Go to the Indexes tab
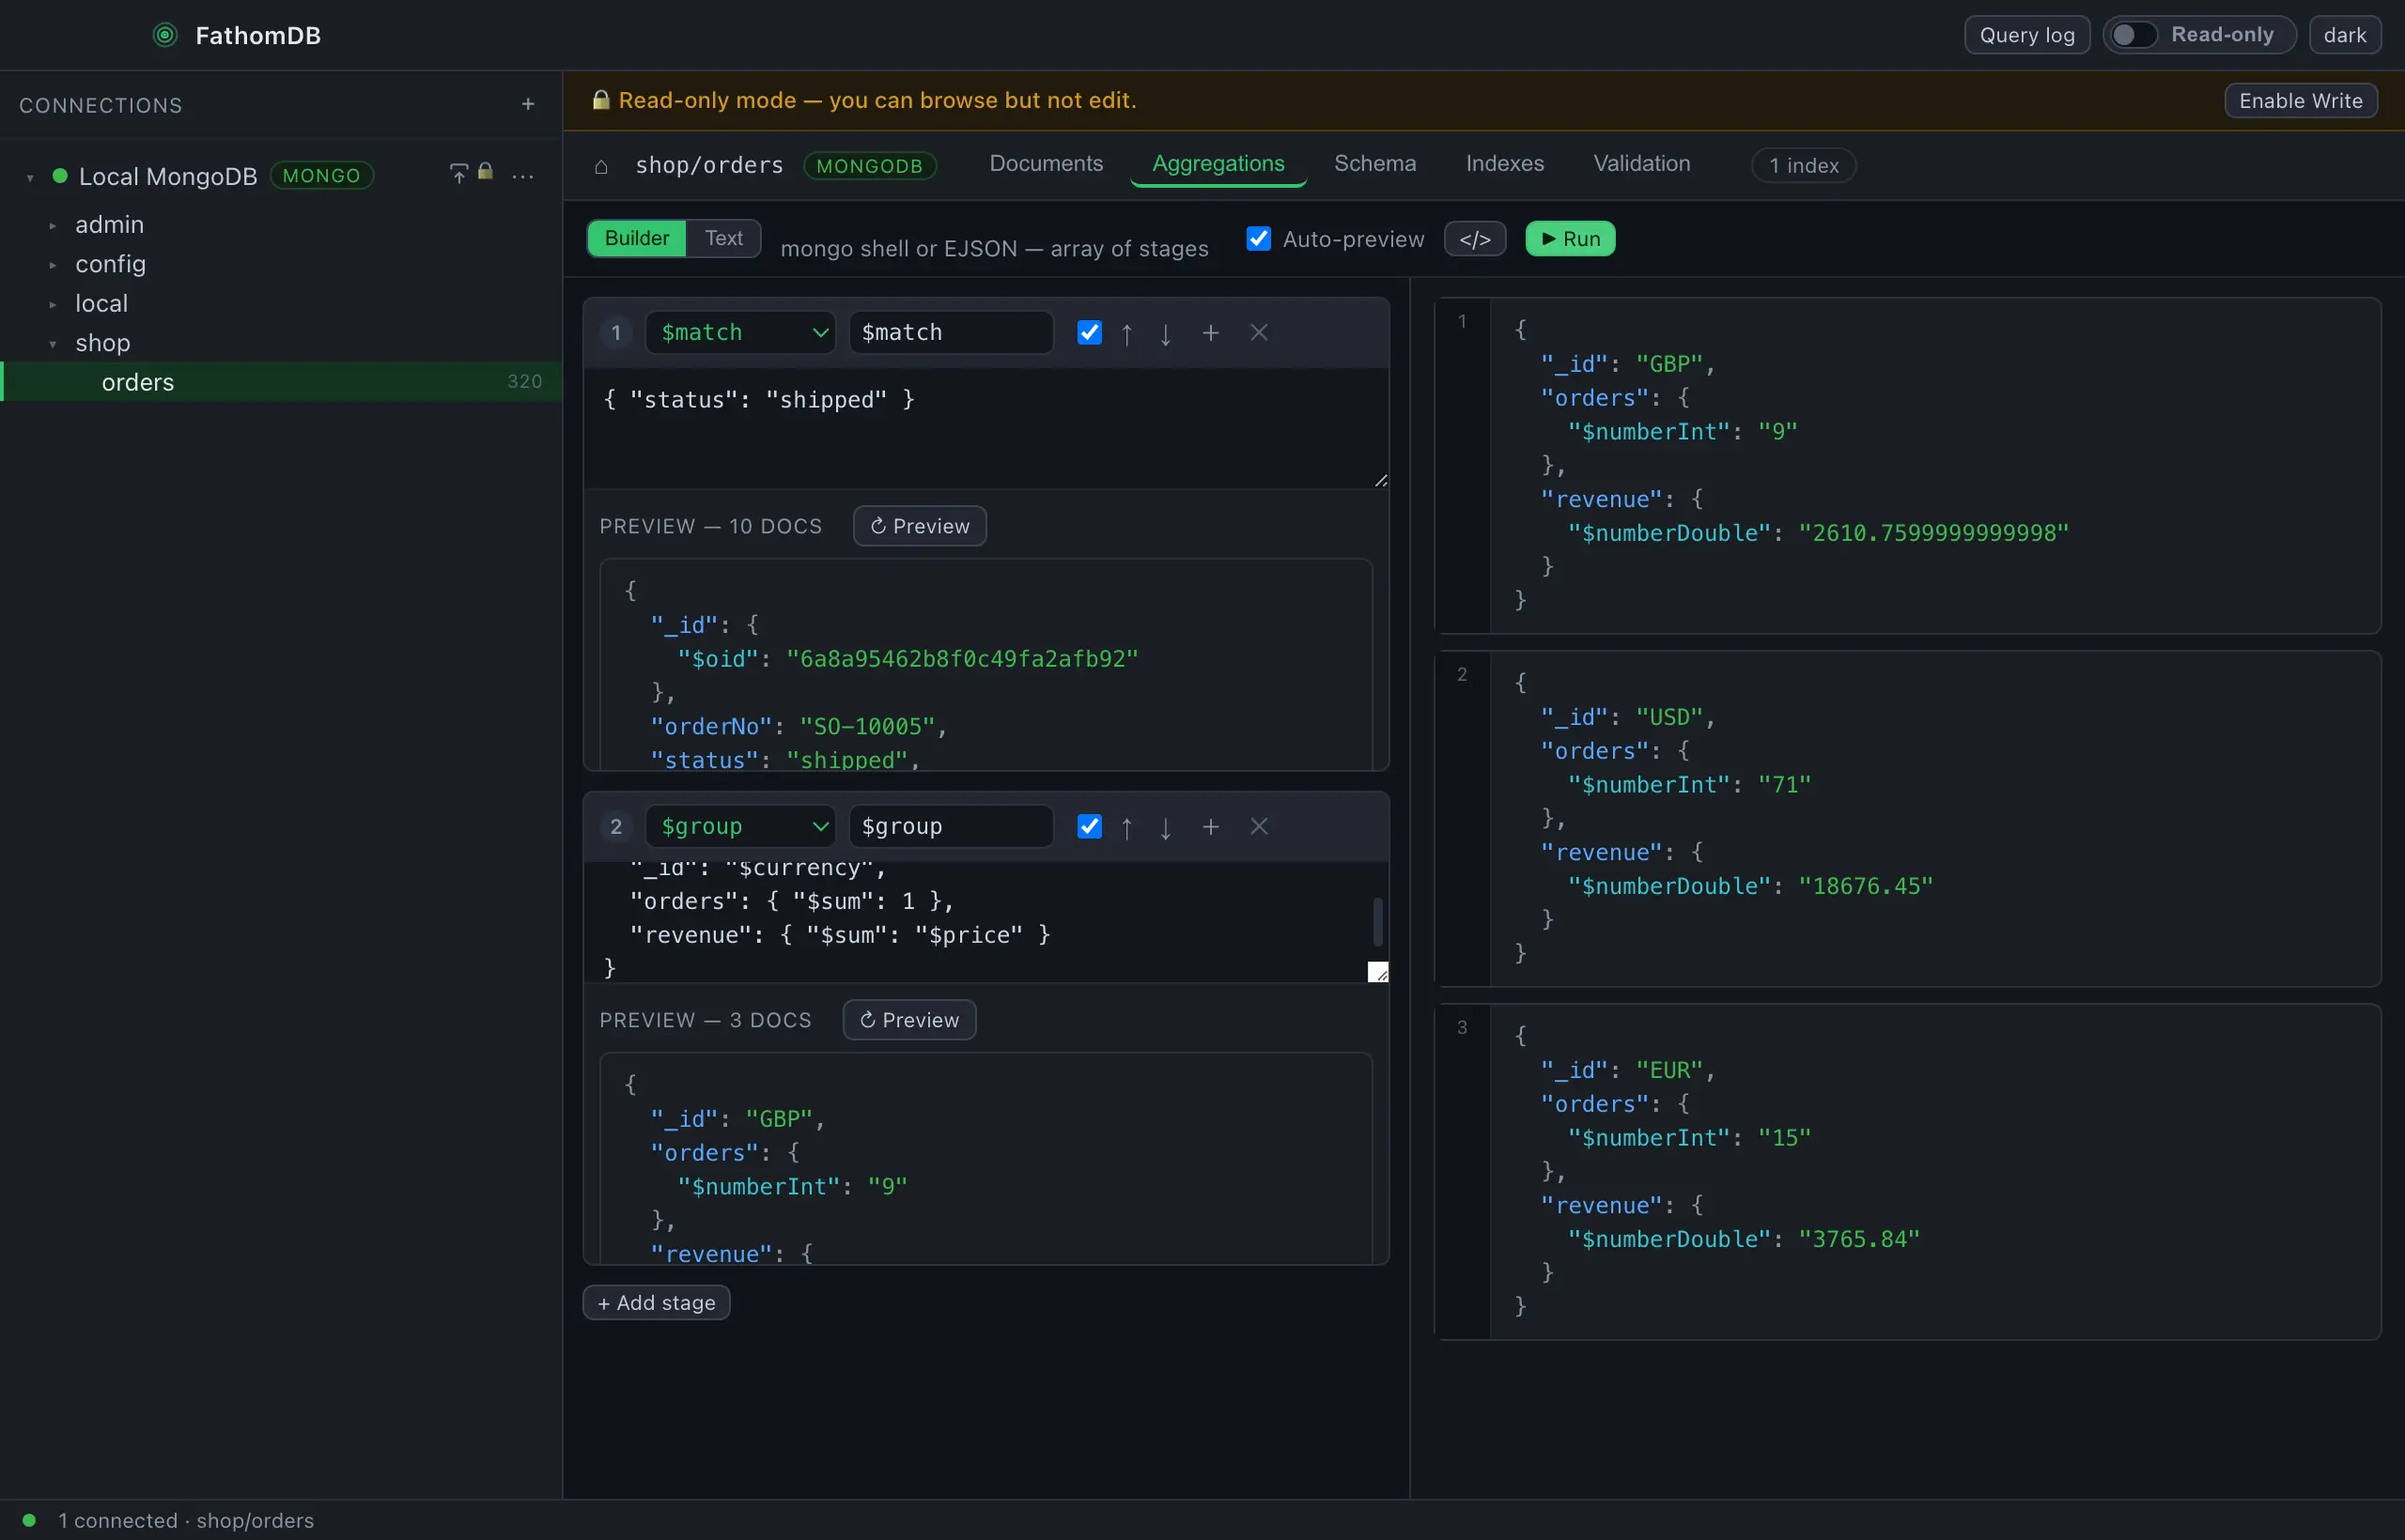2405x1540 pixels. pos(1505,164)
